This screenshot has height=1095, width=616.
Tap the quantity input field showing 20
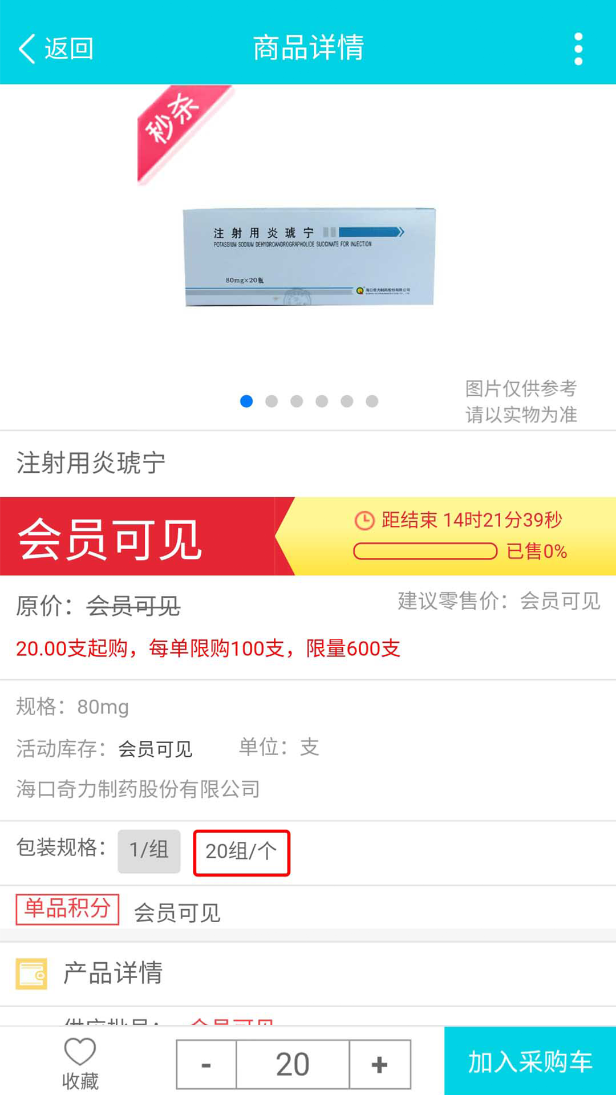(x=293, y=1064)
